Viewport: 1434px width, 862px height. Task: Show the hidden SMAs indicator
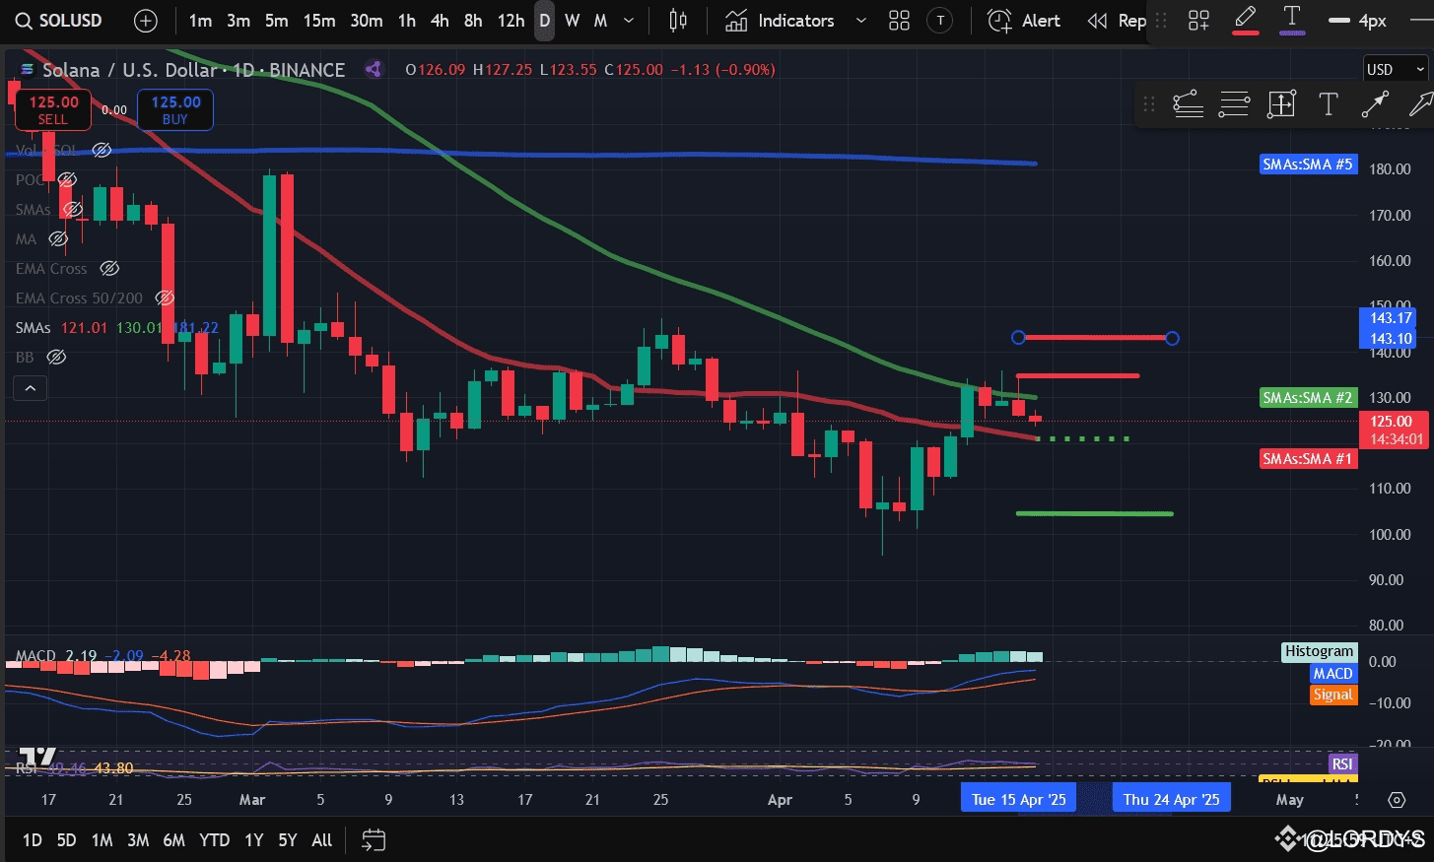click(x=73, y=209)
